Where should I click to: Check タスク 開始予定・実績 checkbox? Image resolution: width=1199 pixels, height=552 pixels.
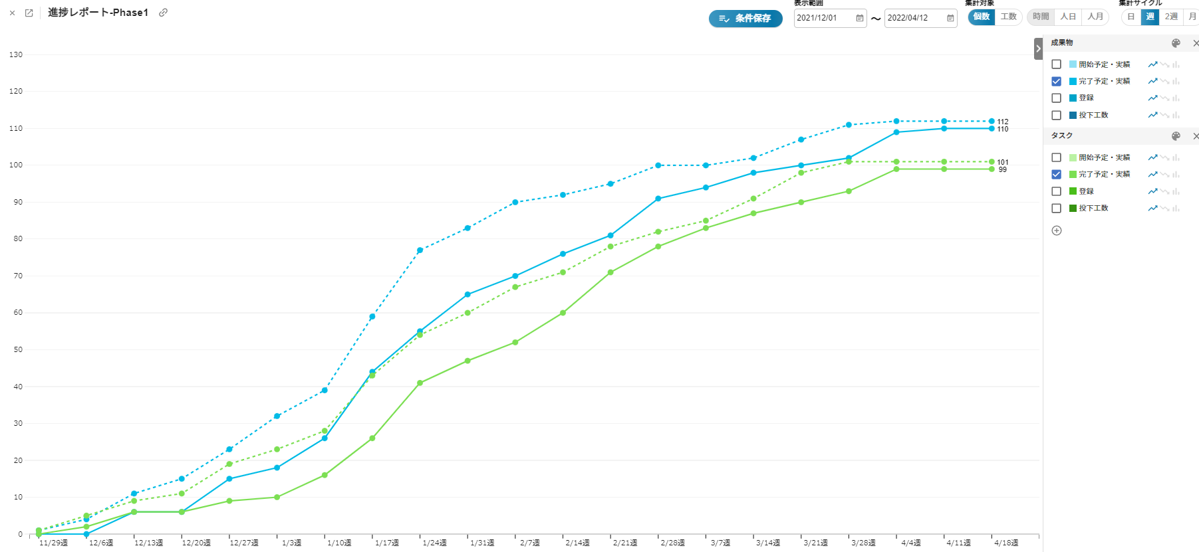pyautogui.click(x=1056, y=157)
